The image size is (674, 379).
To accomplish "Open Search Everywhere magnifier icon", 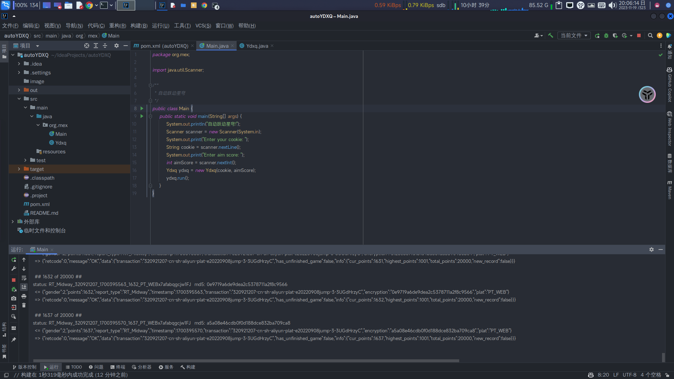I will pyautogui.click(x=650, y=35).
